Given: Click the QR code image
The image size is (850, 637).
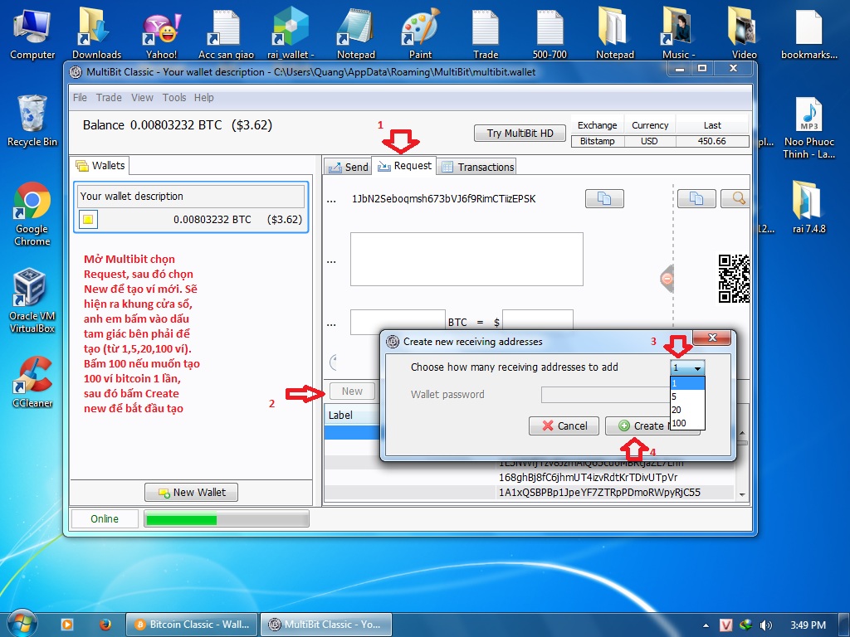Looking at the screenshot, I should pos(734,279).
